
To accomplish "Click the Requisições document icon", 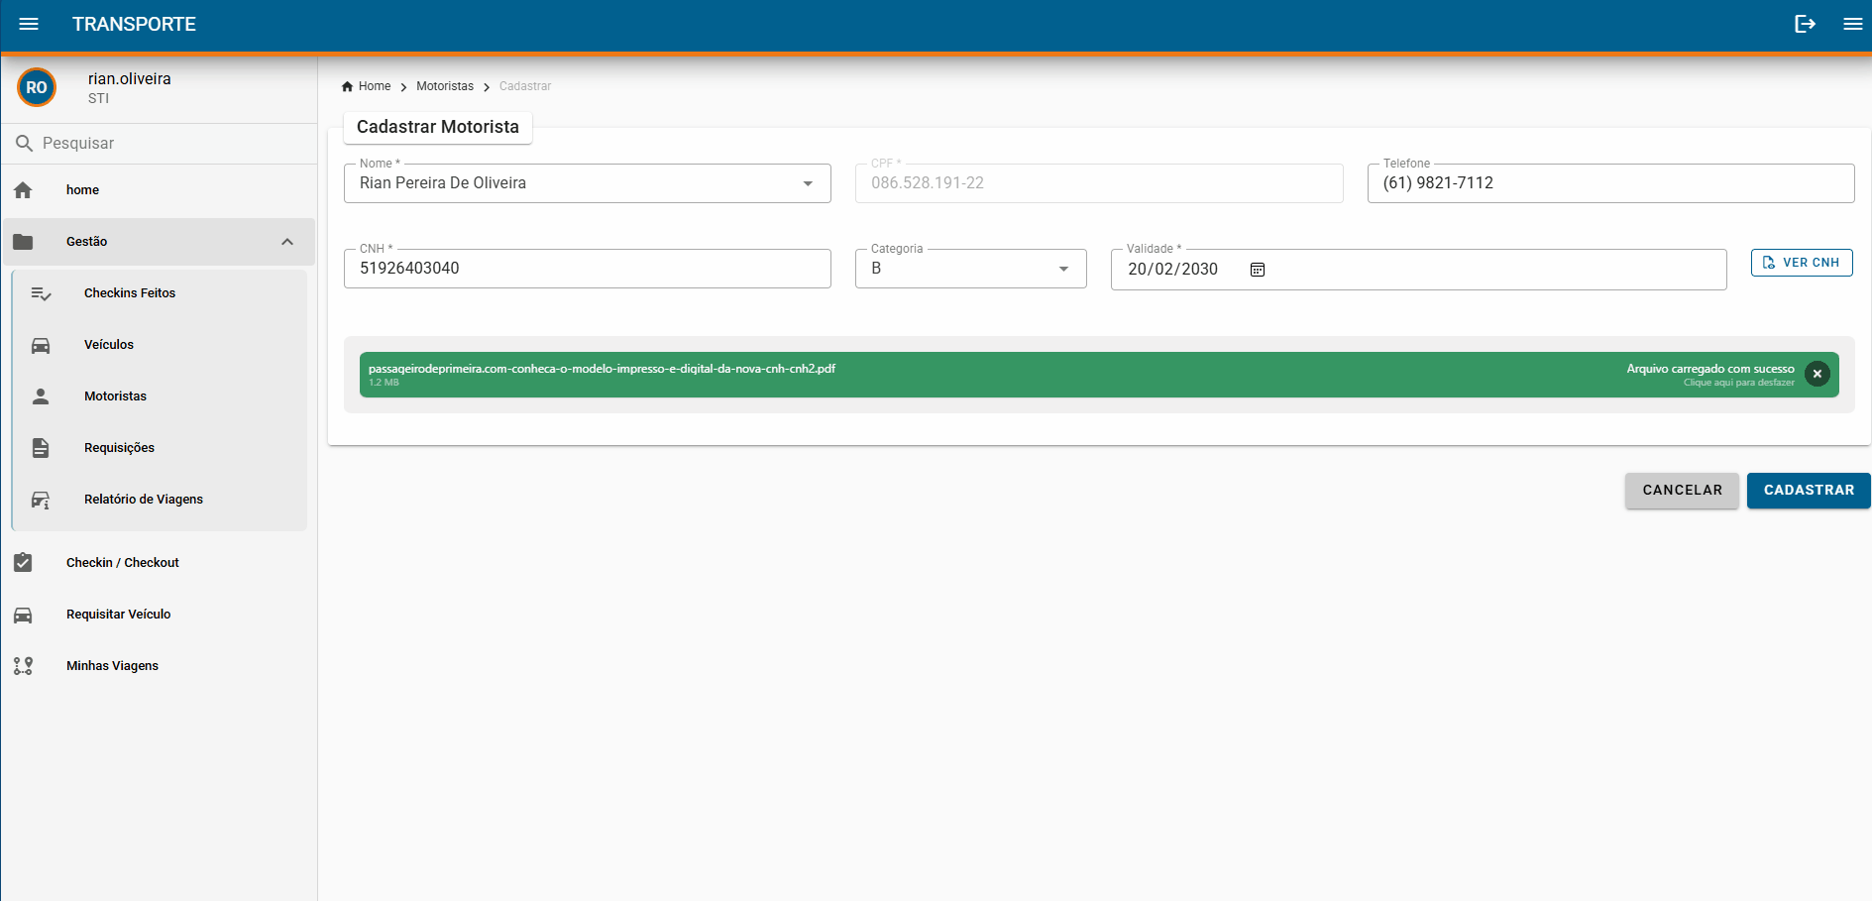I will (41, 448).
